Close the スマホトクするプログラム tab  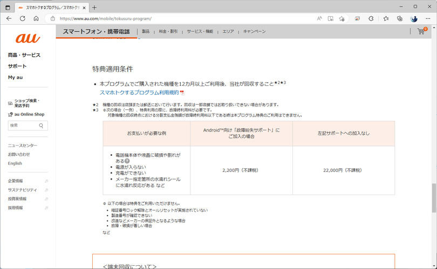click(84, 8)
